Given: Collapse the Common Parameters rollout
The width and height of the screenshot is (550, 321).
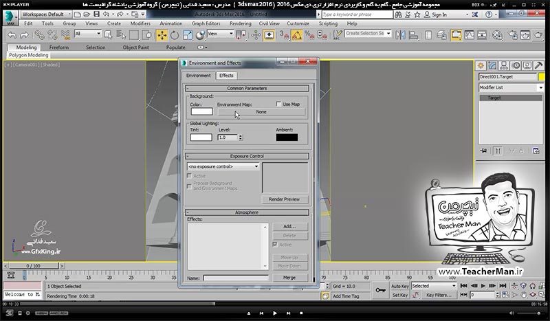Looking at the screenshot, I should click(x=247, y=89).
